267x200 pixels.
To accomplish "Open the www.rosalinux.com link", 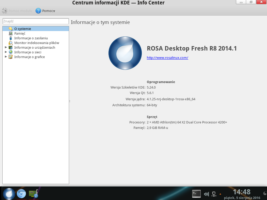I will [167, 58].
